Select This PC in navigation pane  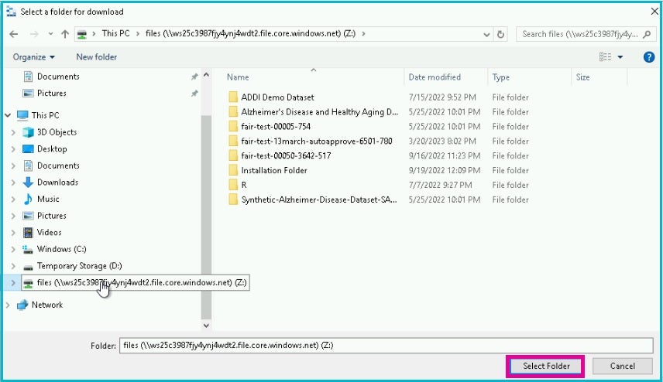45,115
